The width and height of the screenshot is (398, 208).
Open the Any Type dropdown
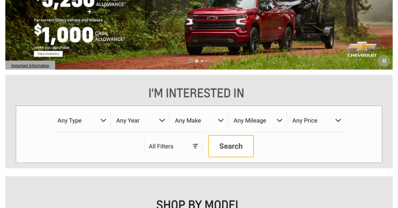tap(82, 121)
